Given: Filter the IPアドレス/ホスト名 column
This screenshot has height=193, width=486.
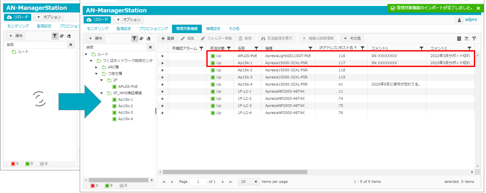Looking at the screenshot, I should 363,48.
